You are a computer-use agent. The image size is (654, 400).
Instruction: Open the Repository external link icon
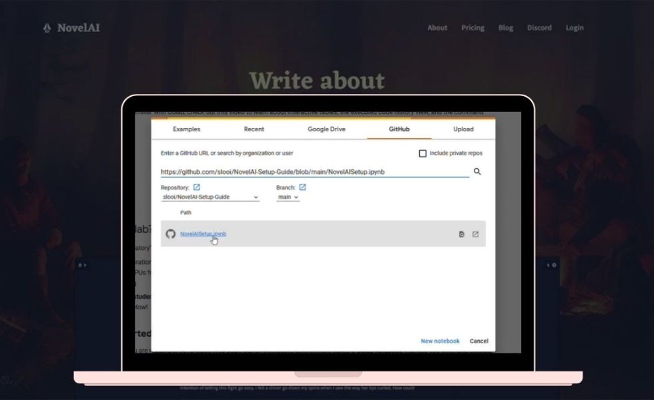[196, 187]
